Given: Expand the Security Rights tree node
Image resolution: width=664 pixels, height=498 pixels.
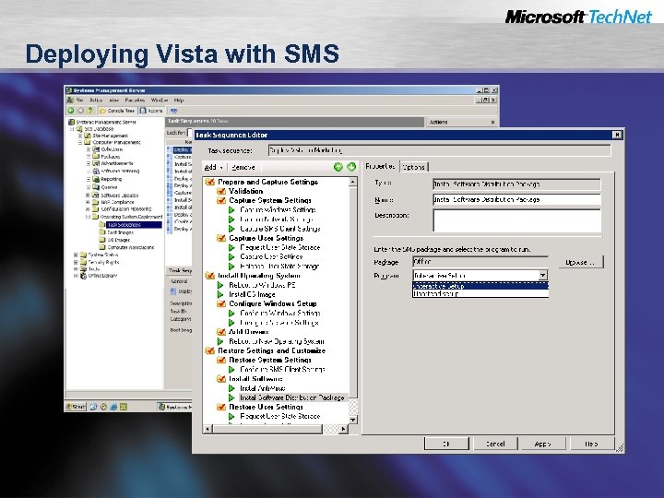Looking at the screenshot, I should click(76, 262).
